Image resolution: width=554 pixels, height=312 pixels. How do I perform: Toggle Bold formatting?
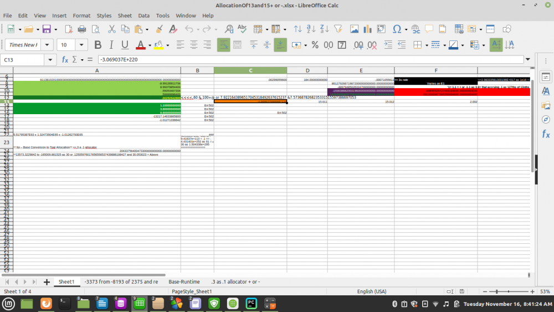coord(98,45)
